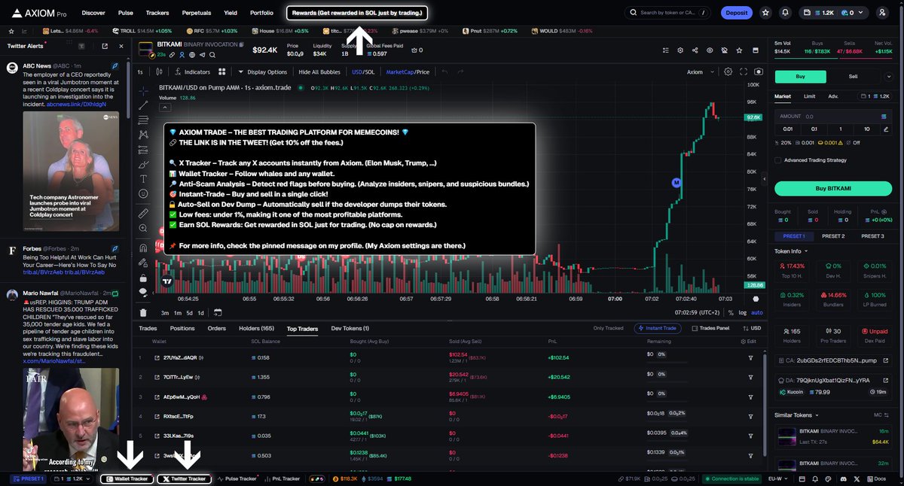Open the notifications bell in header

pyautogui.click(x=786, y=13)
